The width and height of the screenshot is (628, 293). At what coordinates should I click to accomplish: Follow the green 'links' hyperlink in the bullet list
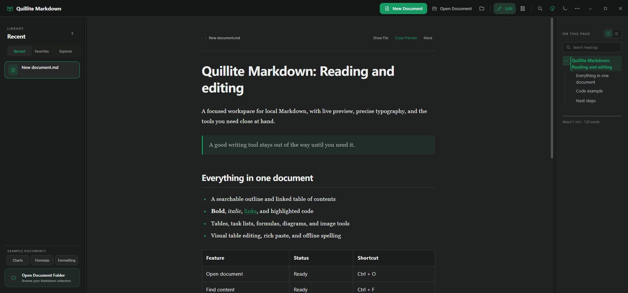pos(250,211)
